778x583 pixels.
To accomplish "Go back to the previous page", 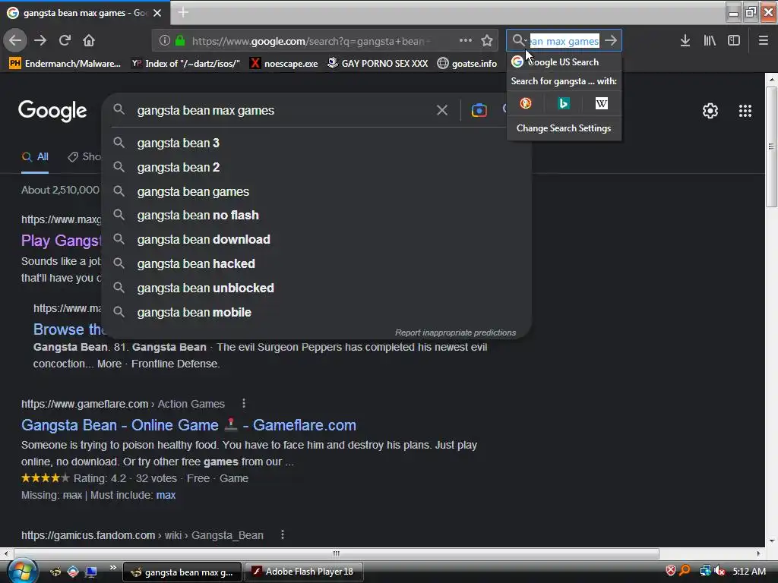I will pos(15,41).
